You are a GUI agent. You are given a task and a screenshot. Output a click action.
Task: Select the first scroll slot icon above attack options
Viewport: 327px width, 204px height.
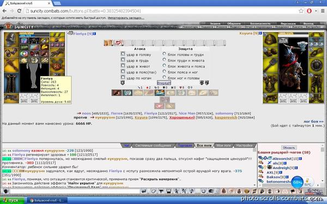click(x=108, y=43)
